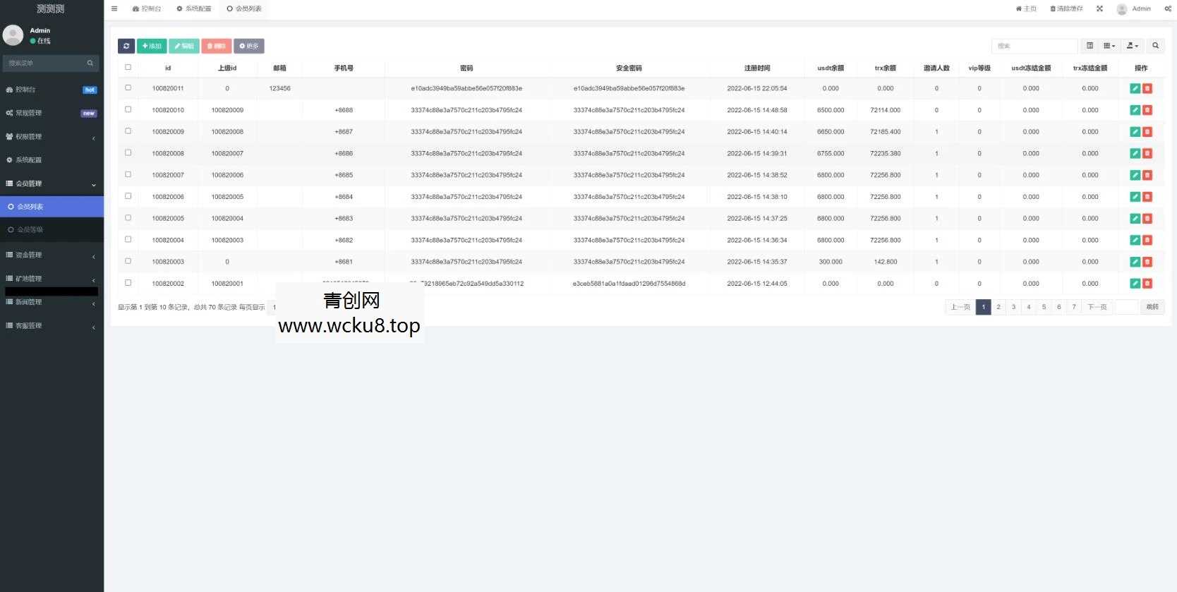Delete member row 100820009

tap(1147, 132)
